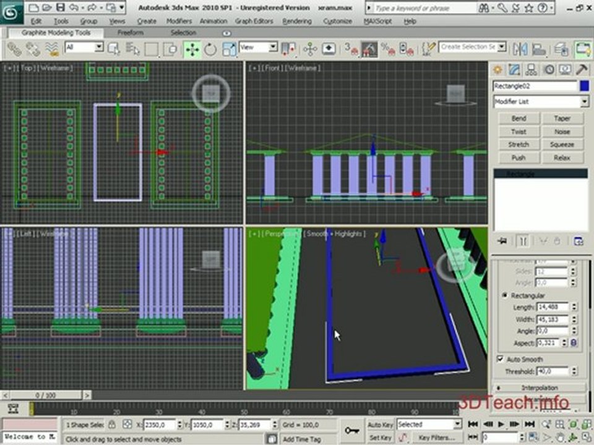Switch to the Selection ribbon tab
594x445 pixels.
coord(183,33)
